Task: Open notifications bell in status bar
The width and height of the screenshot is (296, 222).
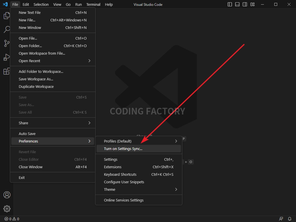Action: 290,219
